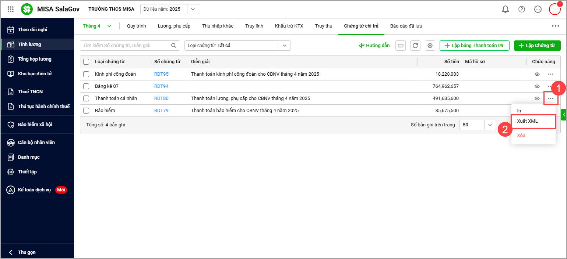The width and height of the screenshot is (567, 259).
Task: Open the Dữ liệu năm 2025 dropdown
Action: click(x=193, y=9)
